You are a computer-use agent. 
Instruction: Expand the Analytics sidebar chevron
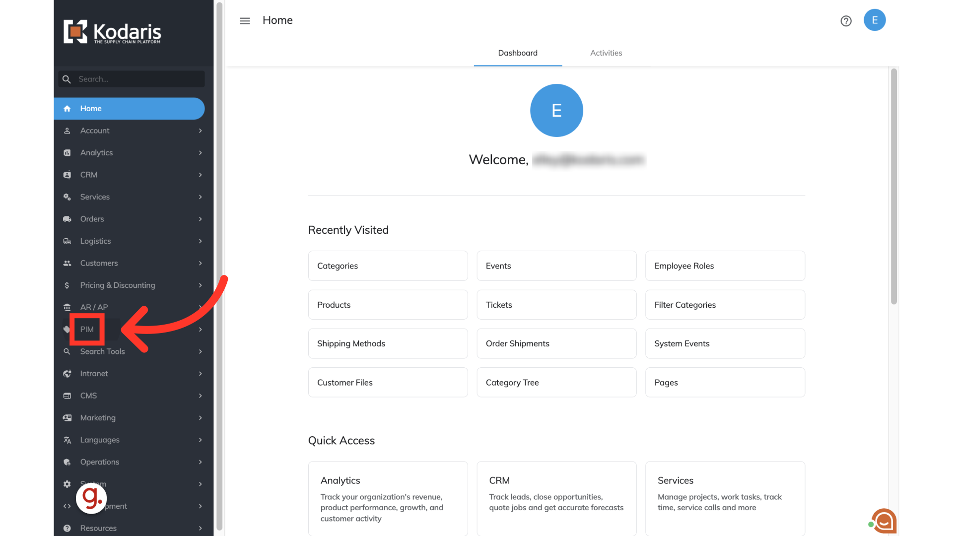pos(200,153)
